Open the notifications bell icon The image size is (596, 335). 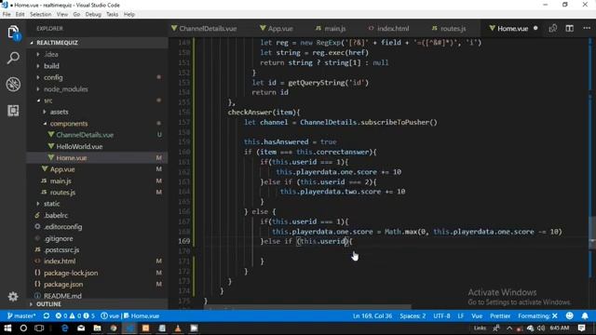(x=585, y=315)
